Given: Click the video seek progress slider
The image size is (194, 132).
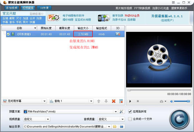Looking at the screenshot, I should tap(159, 90).
